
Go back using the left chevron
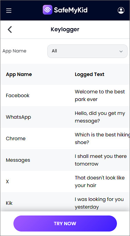[x=10, y=29]
